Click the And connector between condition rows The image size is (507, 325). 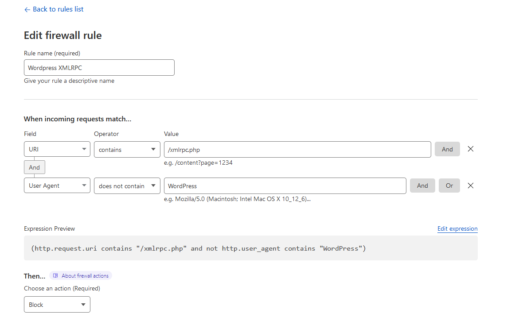click(34, 167)
